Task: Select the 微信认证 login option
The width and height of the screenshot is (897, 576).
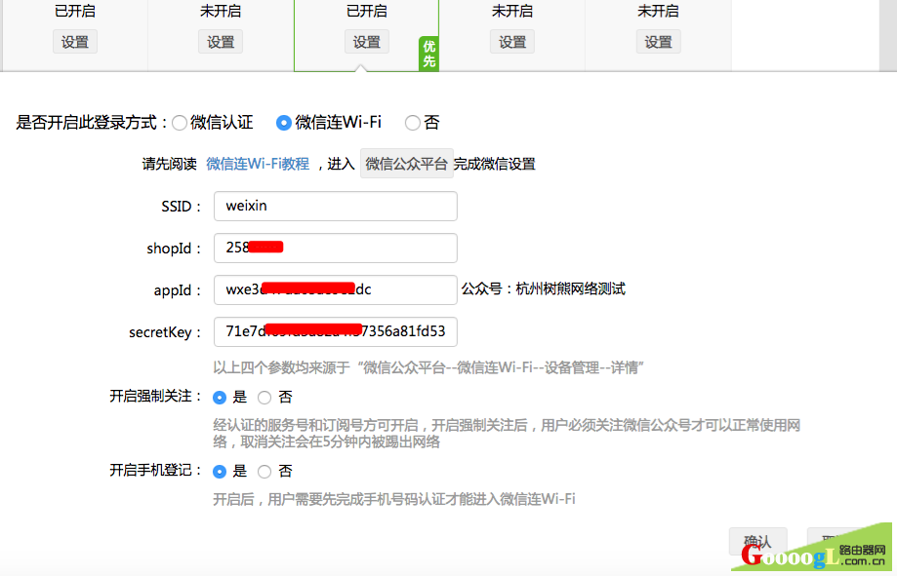Action: pyautogui.click(x=180, y=123)
